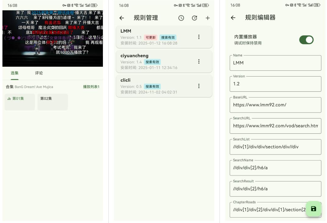This screenshot has height=223, width=327.
Task: Tap the 播放列表1 playlist selector
Action: [91, 87]
